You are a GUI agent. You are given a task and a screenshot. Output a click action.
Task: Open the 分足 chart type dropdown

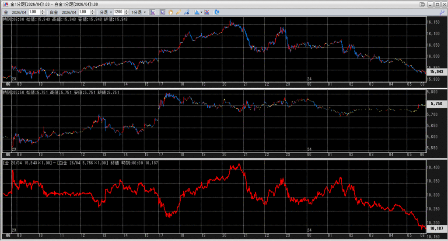(x=106, y=12)
